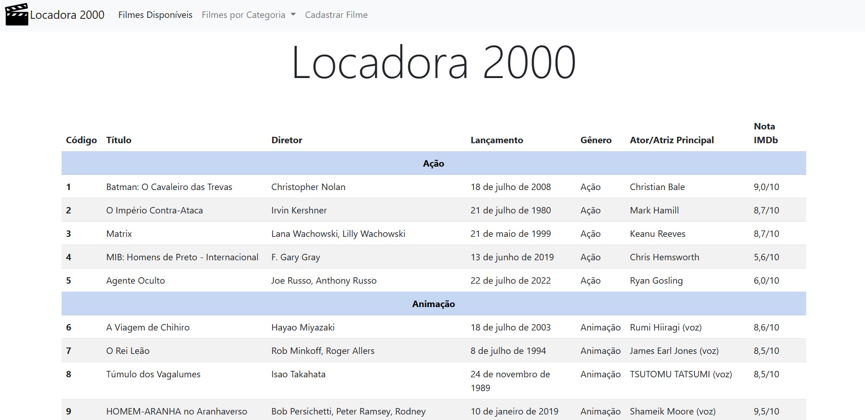The image size is (865, 420).
Task: Select MIB: Homens de Preto - Internacional
Action: point(182,257)
